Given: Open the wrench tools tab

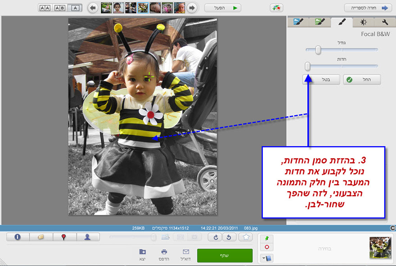Looking at the screenshot, I should (385, 22).
